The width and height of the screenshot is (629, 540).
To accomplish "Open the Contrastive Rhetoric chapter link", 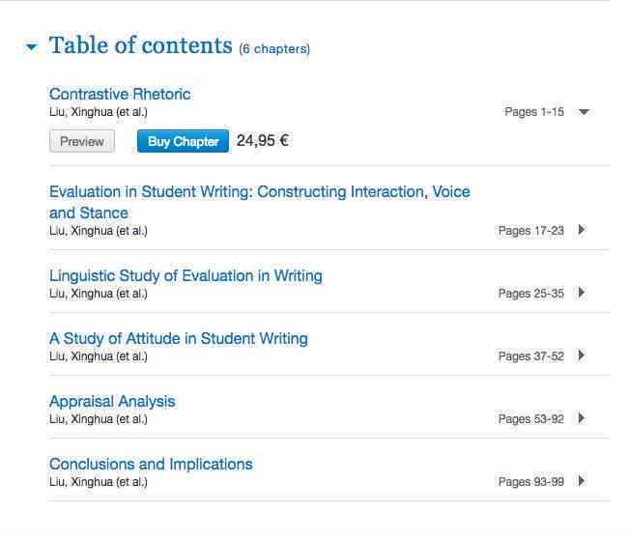I will click(x=120, y=94).
